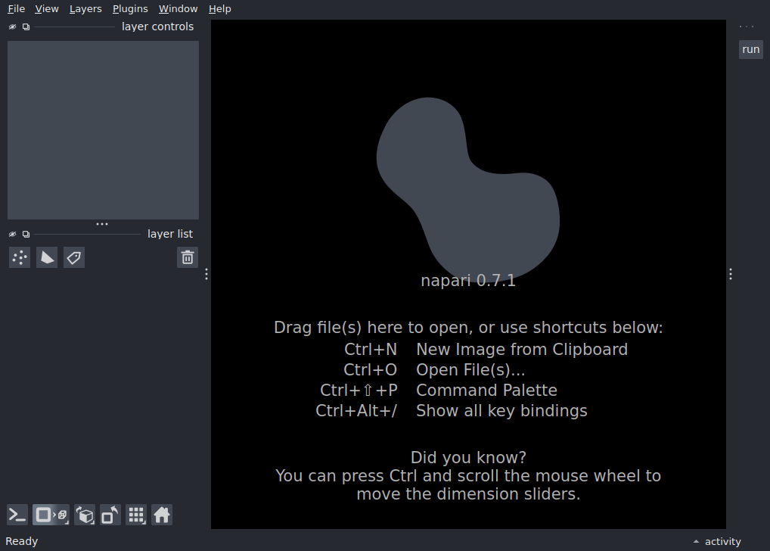Viewport: 770px width, 551px height.
Task: Click the dots above the run button
Action: pyautogui.click(x=747, y=26)
